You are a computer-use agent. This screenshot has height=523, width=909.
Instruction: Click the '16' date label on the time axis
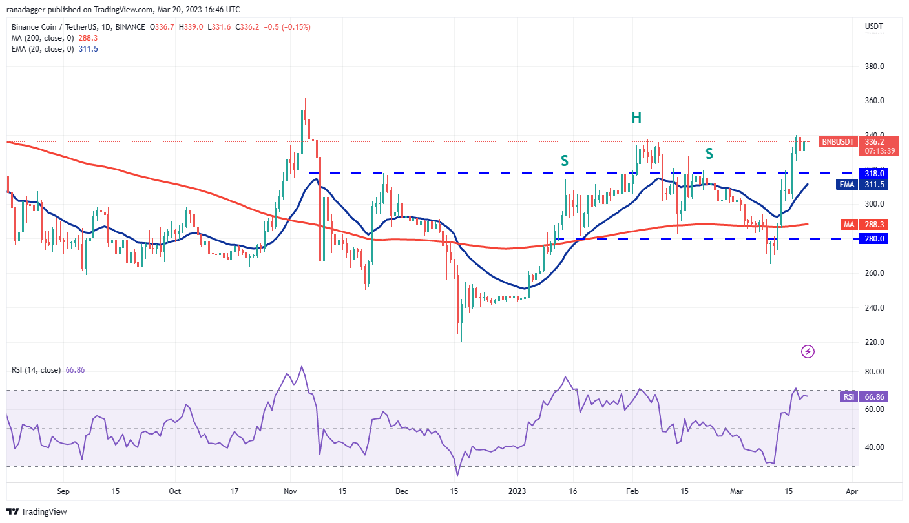click(572, 491)
